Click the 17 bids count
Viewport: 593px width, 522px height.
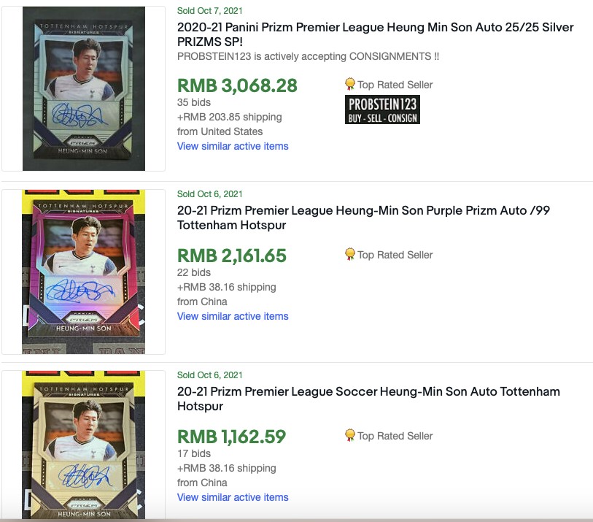pos(194,453)
